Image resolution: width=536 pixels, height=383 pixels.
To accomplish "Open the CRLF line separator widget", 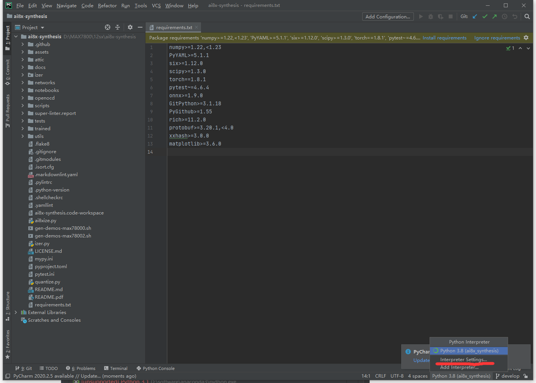I will [381, 376].
